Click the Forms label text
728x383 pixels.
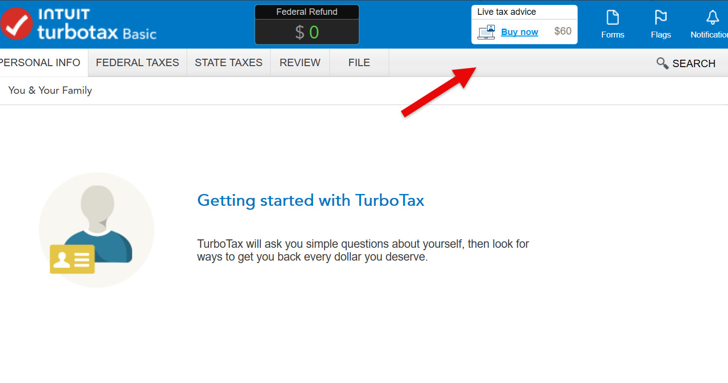pos(612,35)
